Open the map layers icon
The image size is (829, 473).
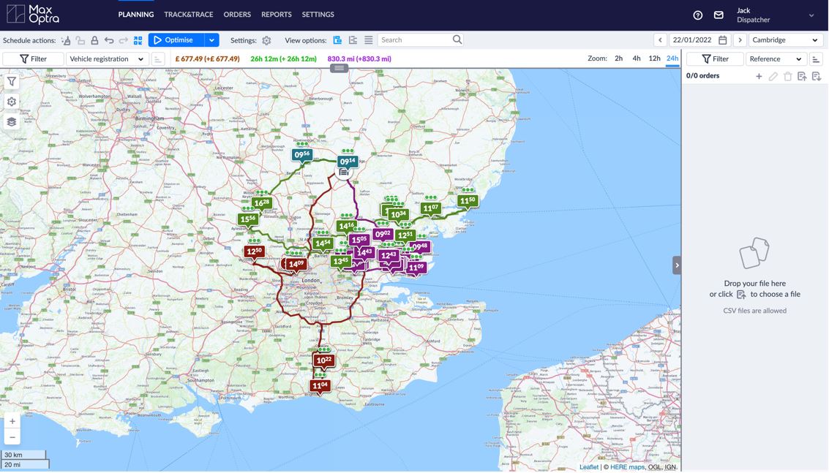[12, 122]
